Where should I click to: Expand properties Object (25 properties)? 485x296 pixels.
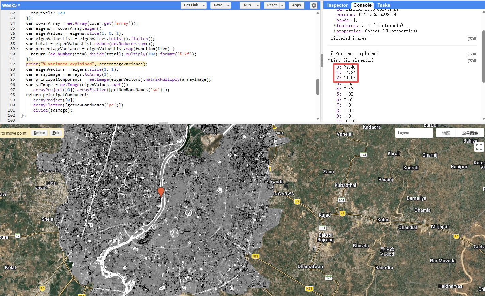335,31
